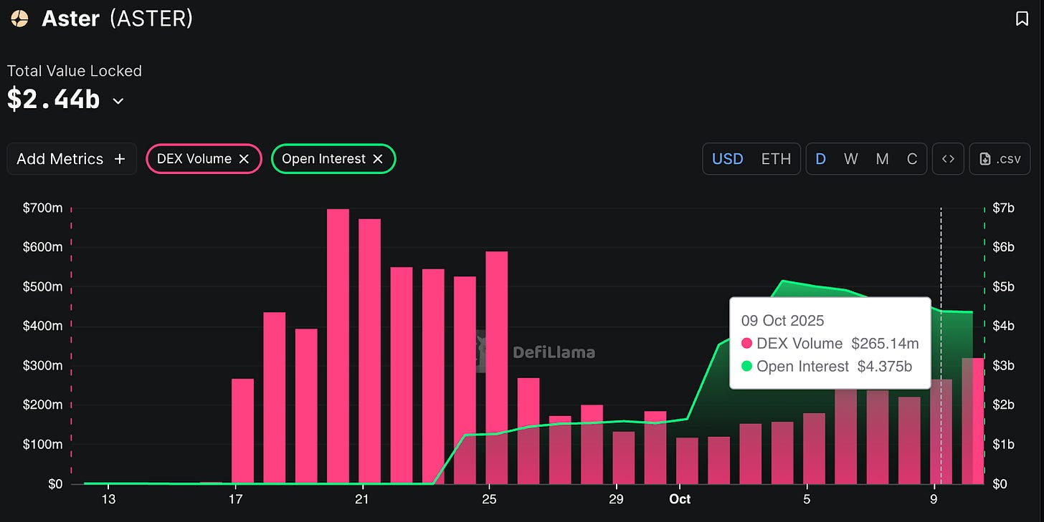Bookmark the Aster protocol page
The height and width of the screenshot is (522, 1044).
tap(1022, 19)
